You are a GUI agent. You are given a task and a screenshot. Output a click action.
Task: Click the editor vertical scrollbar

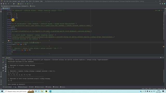164,25
